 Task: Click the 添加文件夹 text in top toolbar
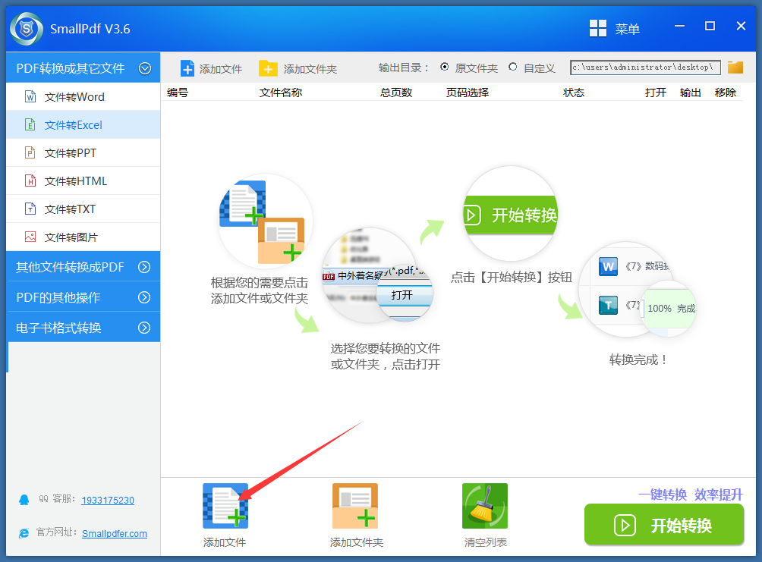point(310,69)
